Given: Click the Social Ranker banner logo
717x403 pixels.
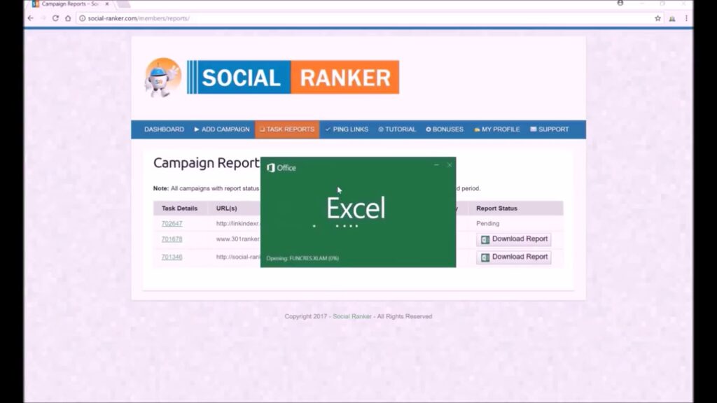Looking at the screenshot, I should click(x=293, y=77).
